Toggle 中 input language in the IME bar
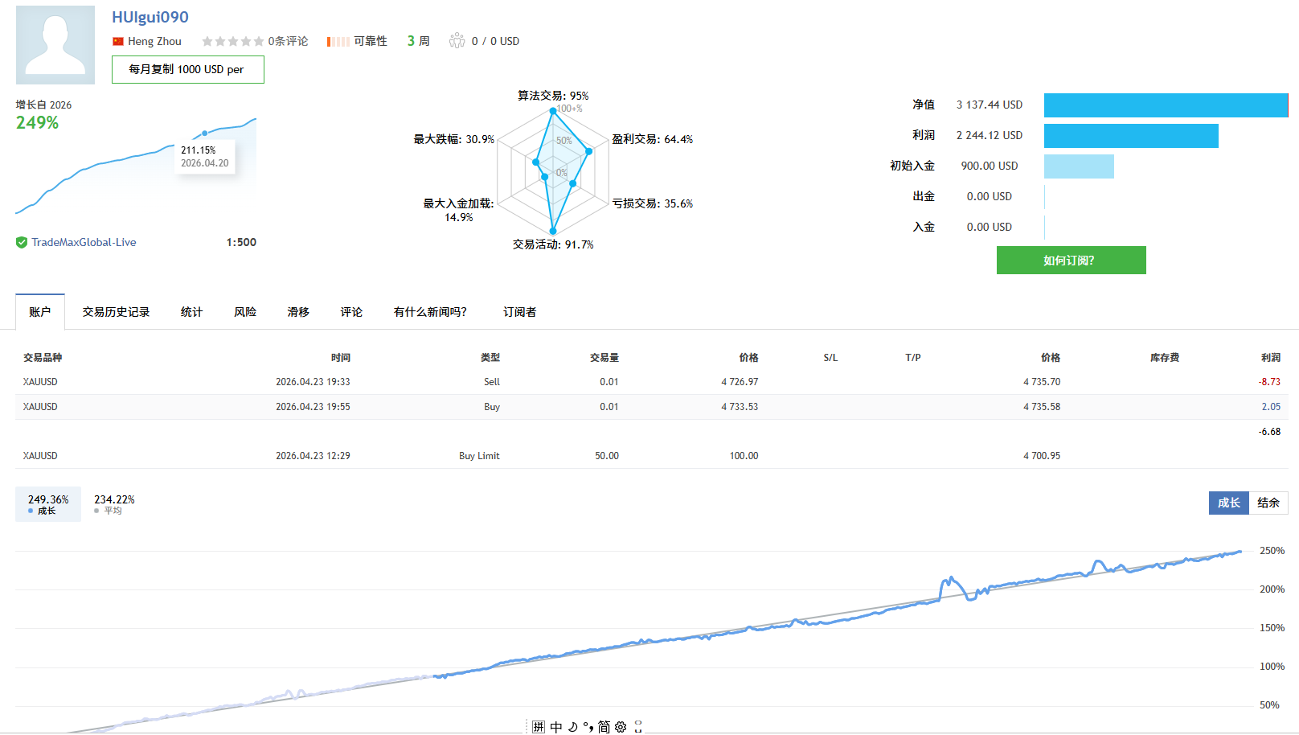This screenshot has height=735, width=1299. pyautogui.click(x=555, y=727)
